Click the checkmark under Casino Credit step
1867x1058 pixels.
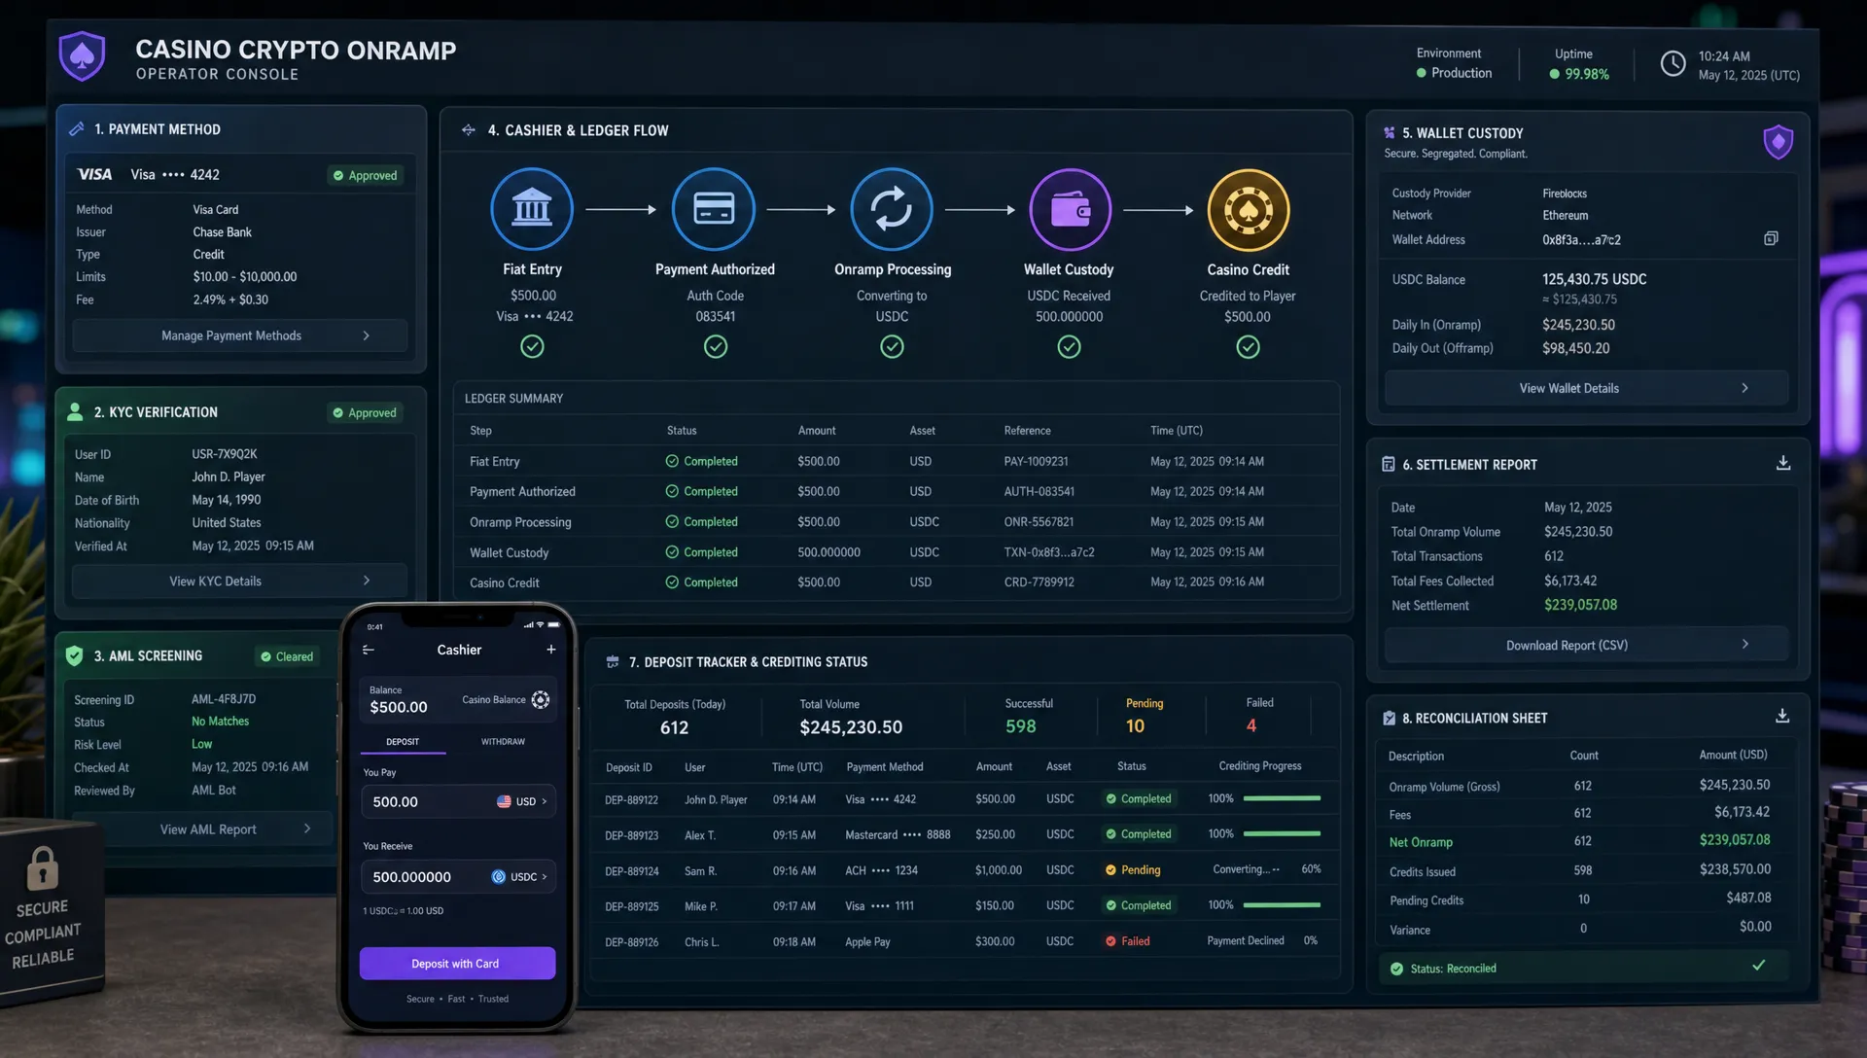1249,346
